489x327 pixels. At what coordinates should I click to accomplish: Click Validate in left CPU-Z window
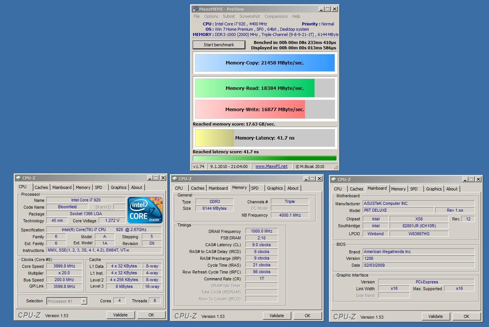[121, 315]
